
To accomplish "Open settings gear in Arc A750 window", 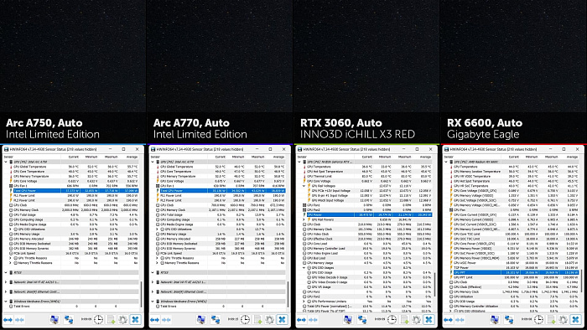I will (122, 320).
